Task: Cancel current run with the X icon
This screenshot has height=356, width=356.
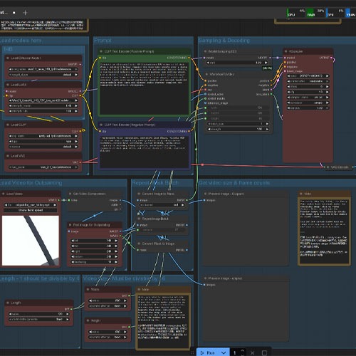Action: click(252, 353)
